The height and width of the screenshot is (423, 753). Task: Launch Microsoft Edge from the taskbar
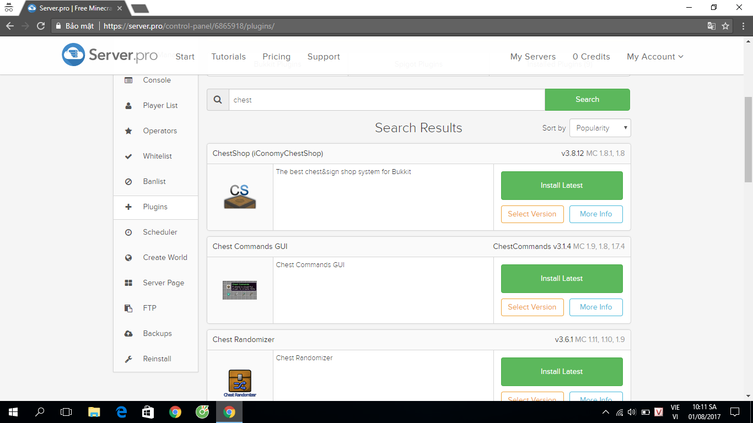click(121, 412)
